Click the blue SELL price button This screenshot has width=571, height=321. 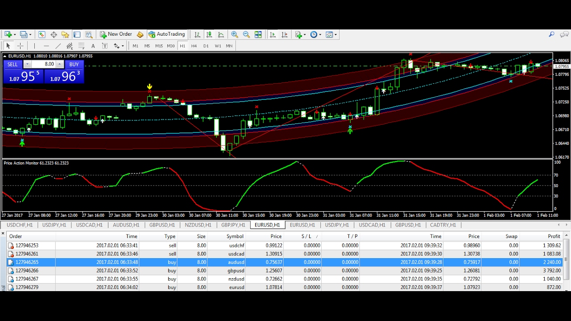23,72
